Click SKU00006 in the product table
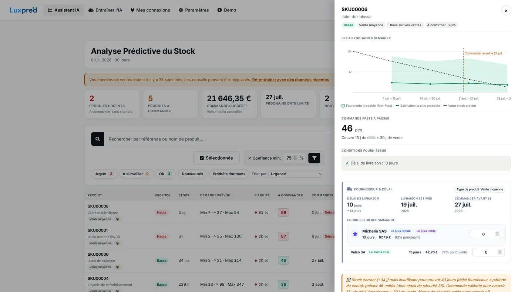518x292 pixels. coord(98,254)
